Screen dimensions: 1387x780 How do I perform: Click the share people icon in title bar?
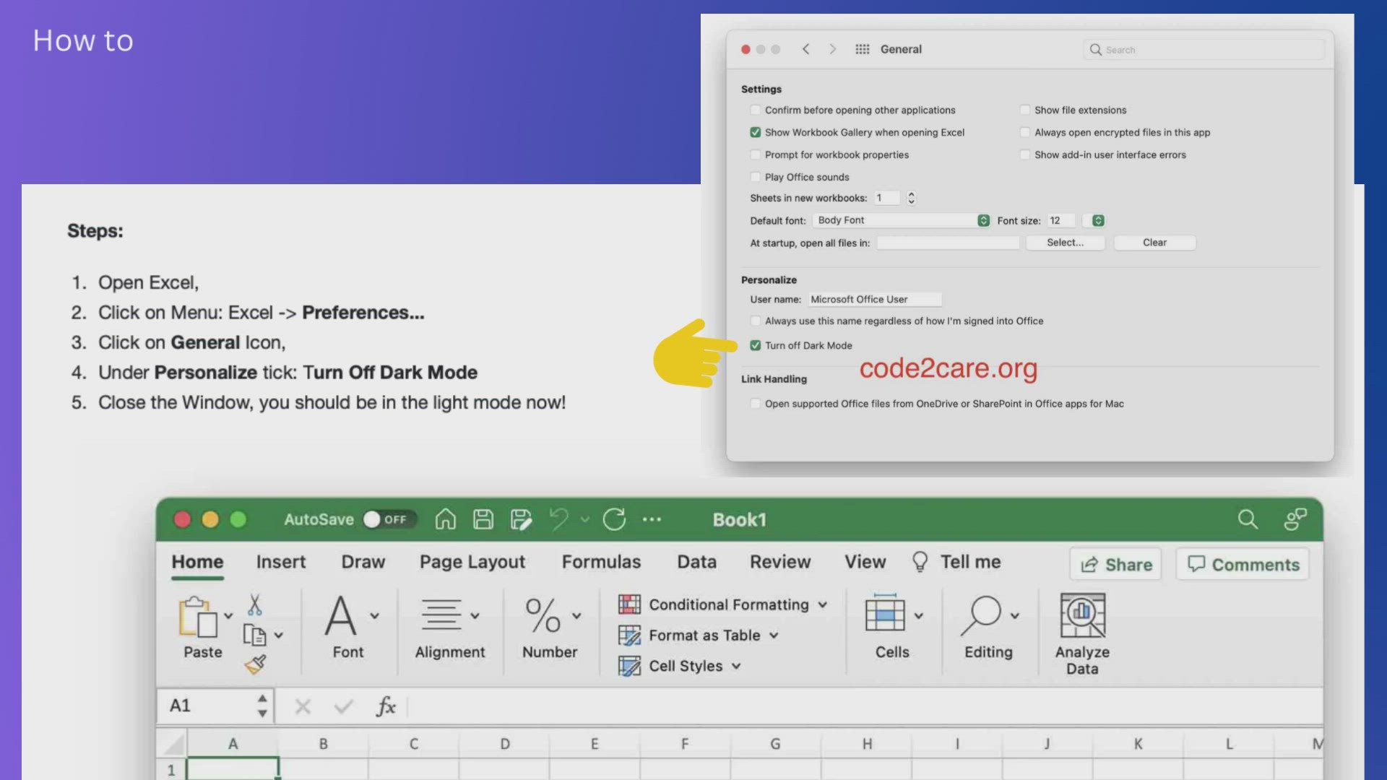1295,519
